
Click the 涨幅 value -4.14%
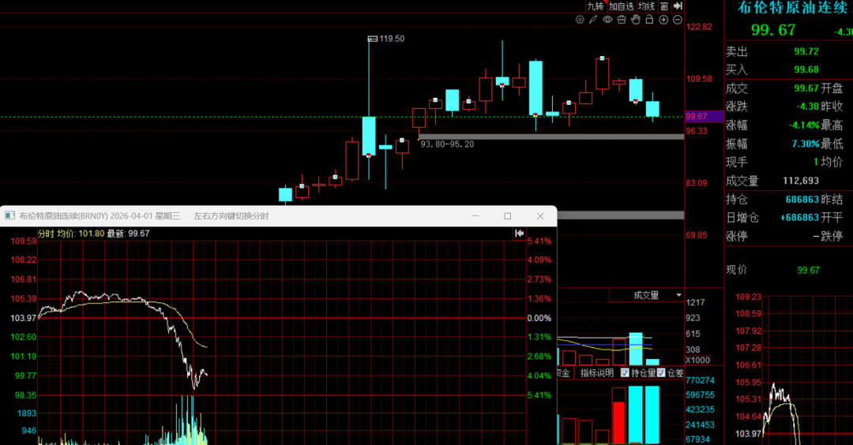point(804,125)
